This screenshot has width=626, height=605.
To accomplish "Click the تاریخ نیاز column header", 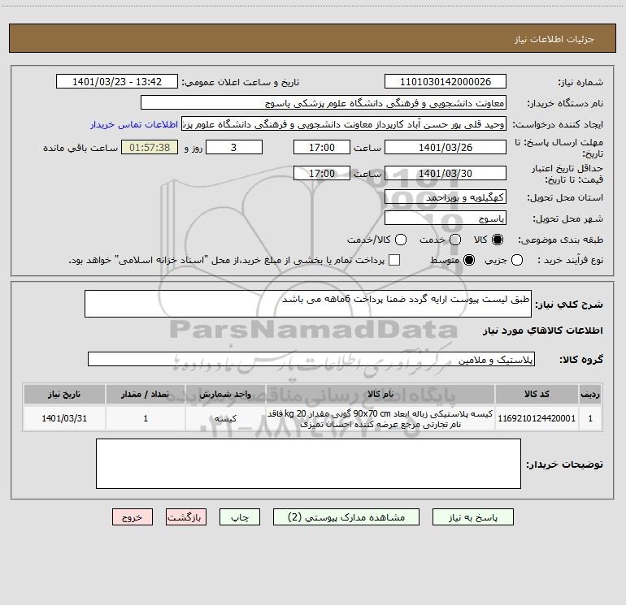I will tap(64, 394).
